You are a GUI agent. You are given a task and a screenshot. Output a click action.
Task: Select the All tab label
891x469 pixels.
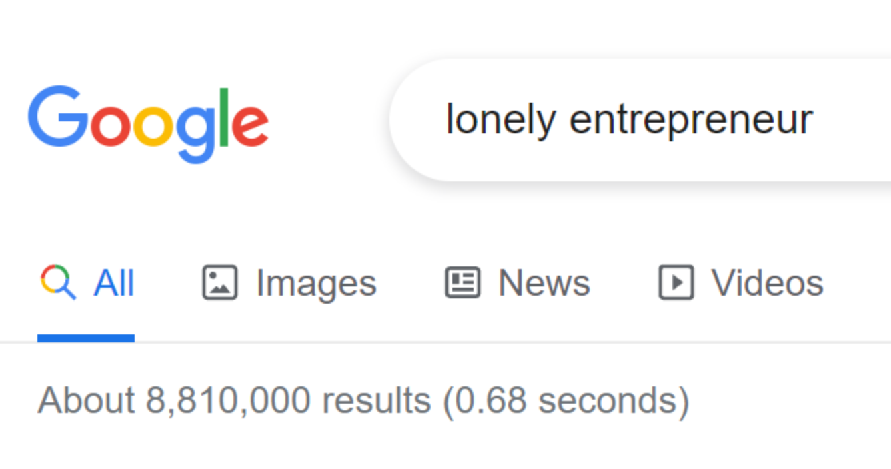[114, 283]
